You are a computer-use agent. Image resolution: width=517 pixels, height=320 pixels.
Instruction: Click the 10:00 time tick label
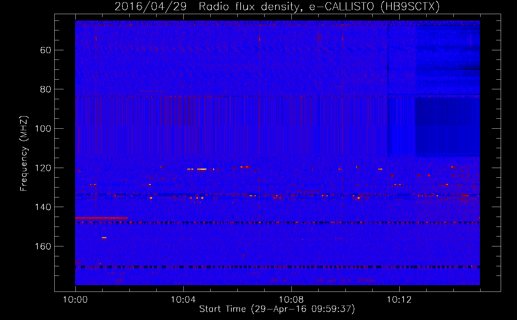click(75, 300)
